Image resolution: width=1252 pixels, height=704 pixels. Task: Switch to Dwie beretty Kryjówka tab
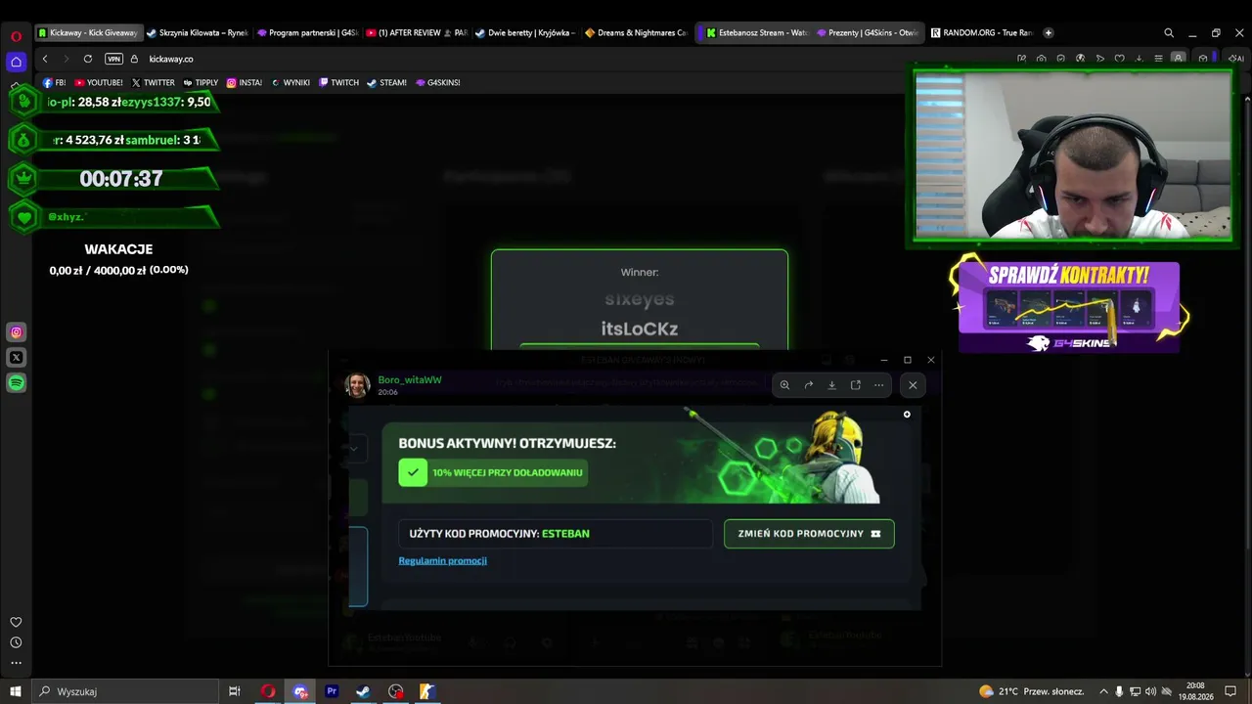coord(527,32)
